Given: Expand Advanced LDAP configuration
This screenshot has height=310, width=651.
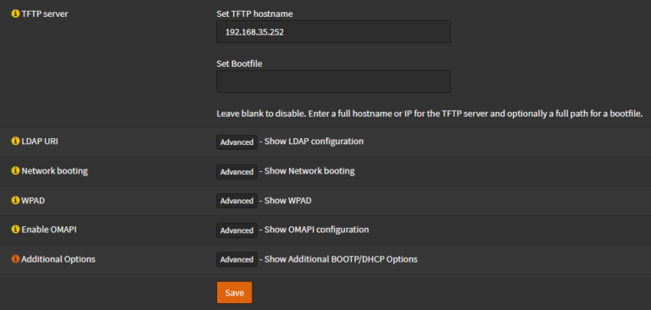Looking at the screenshot, I should [236, 142].
